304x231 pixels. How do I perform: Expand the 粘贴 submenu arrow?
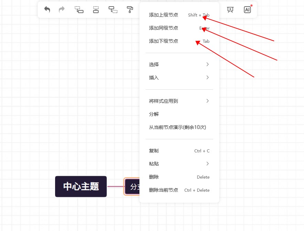tap(207, 164)
